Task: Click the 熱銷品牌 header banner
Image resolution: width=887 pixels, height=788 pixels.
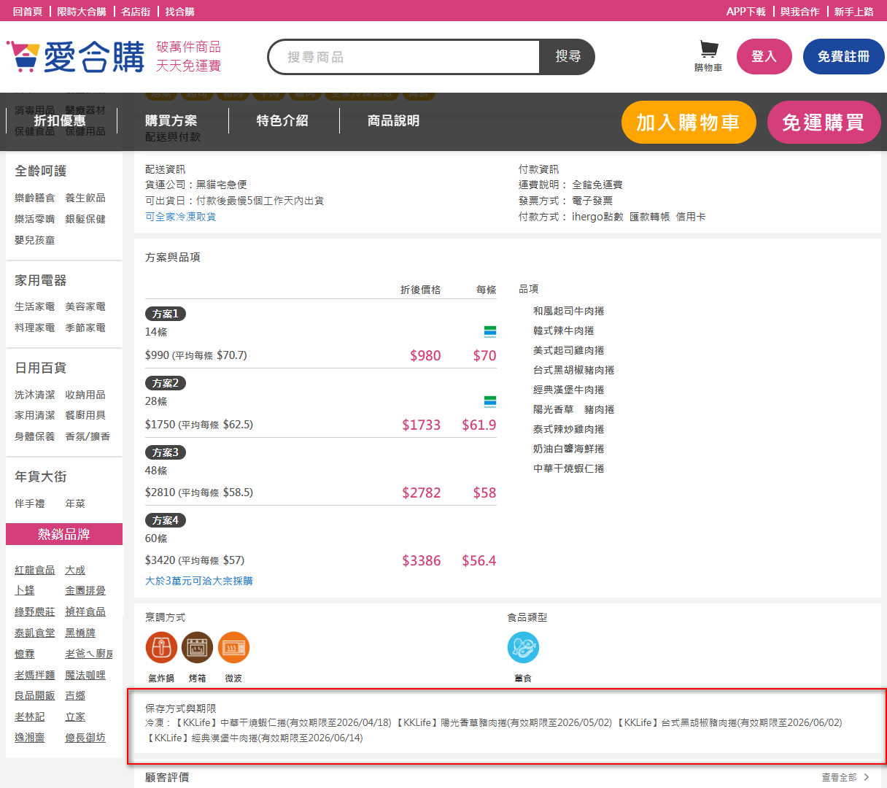Action: pyautogui.click(x=64, y=534)
